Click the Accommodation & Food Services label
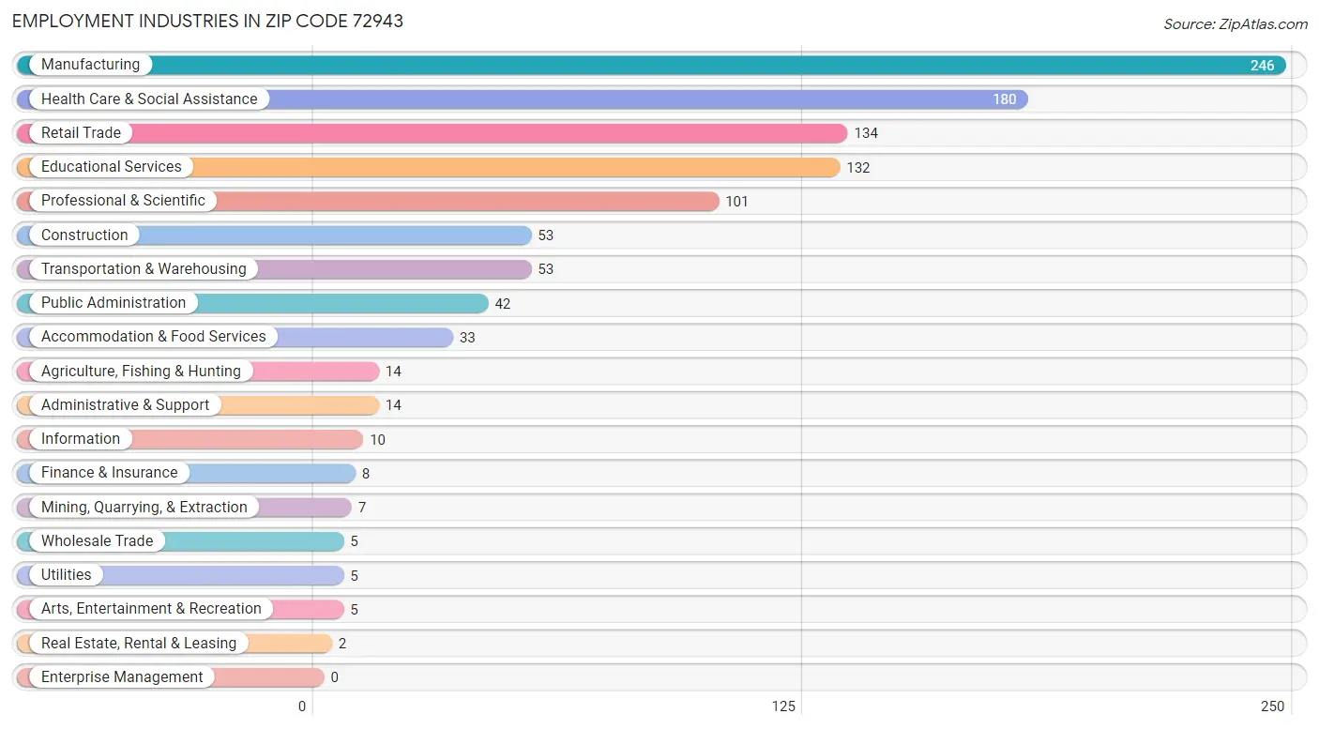 coord(154,336)
